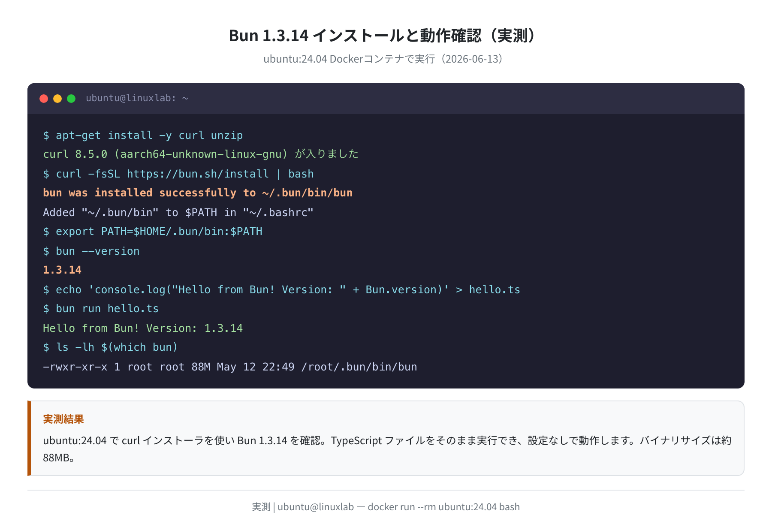Click the green maximize dot in terminal header

(71, 99)
